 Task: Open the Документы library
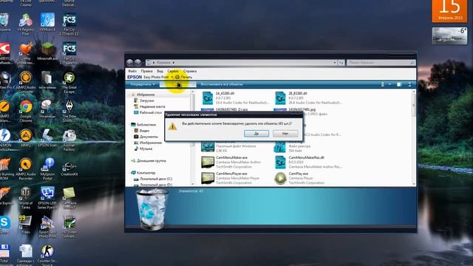pos(149,137)
